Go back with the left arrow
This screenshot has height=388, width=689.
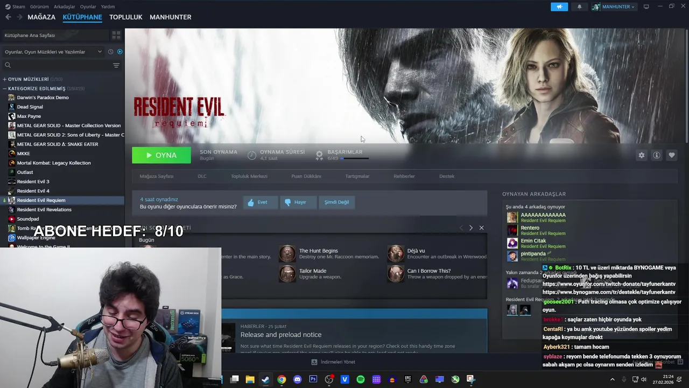pos(8,17)
